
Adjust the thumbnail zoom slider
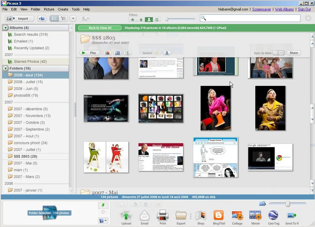pyautogui.click(x=287, y=204)
